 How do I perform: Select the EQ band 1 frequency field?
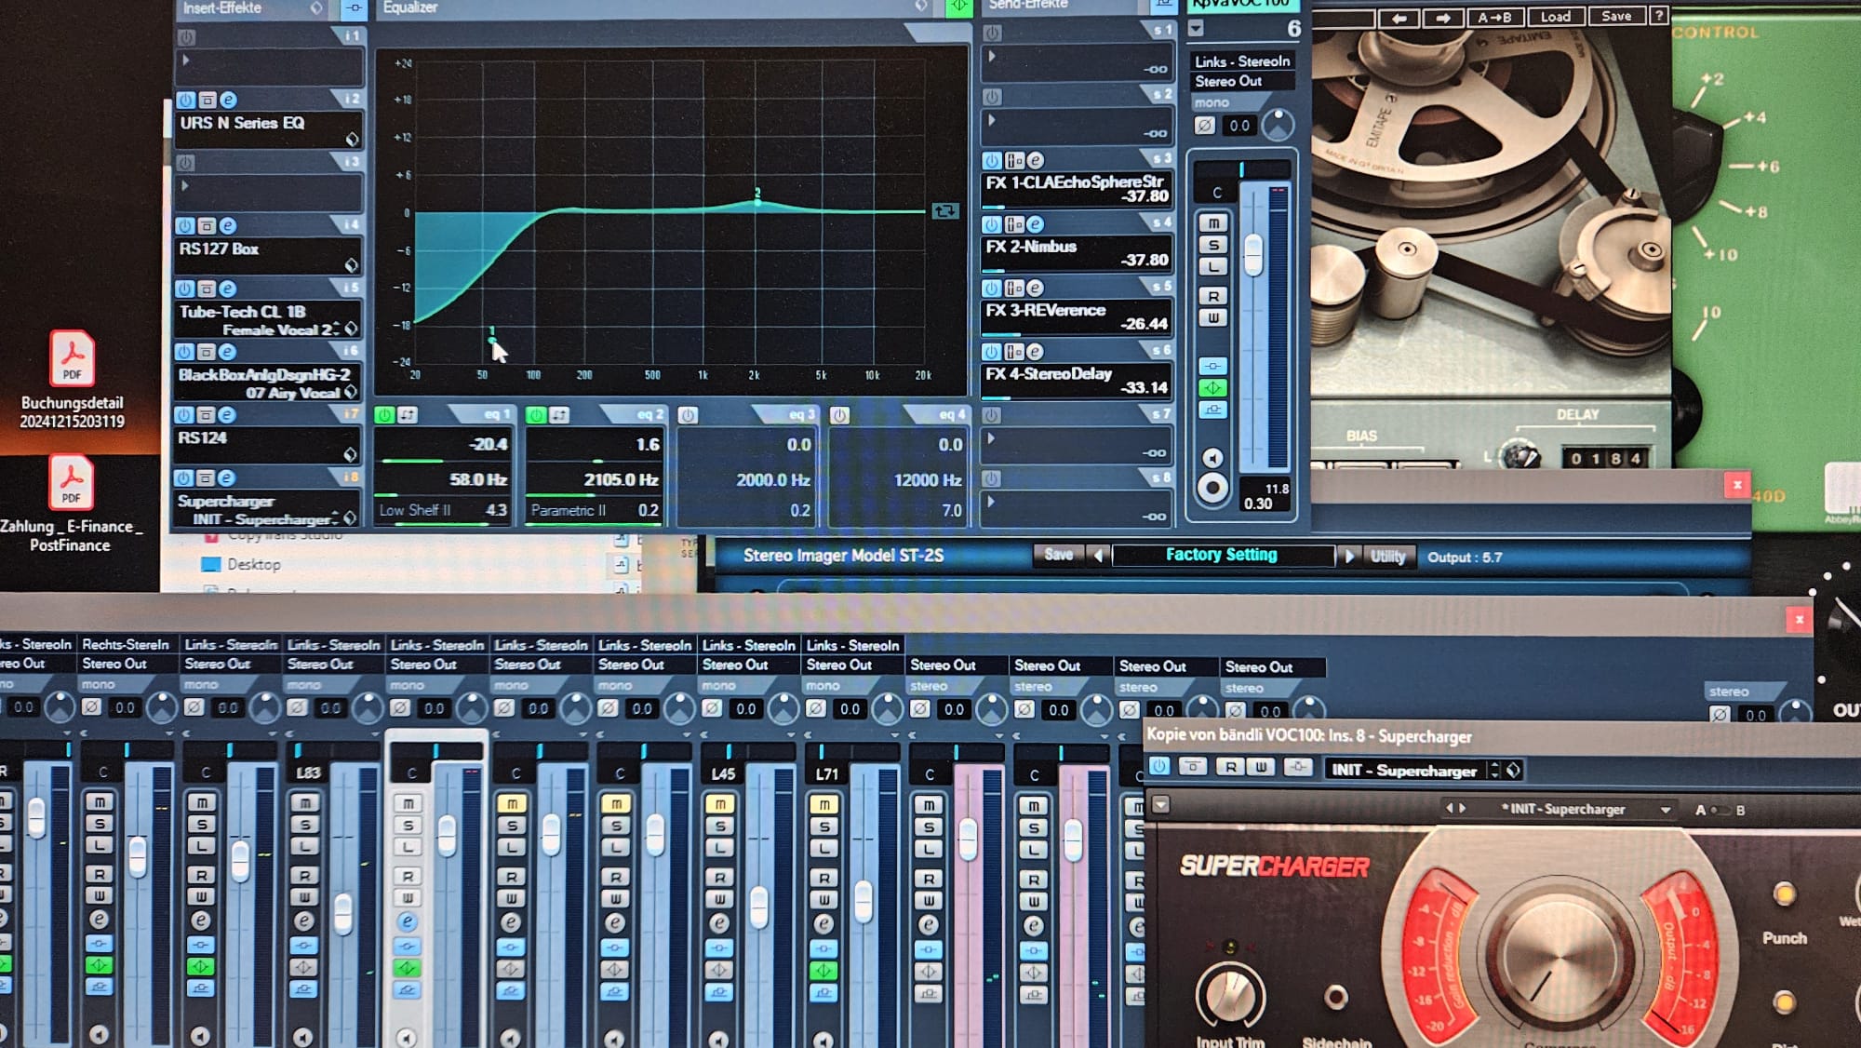point(476,480)
